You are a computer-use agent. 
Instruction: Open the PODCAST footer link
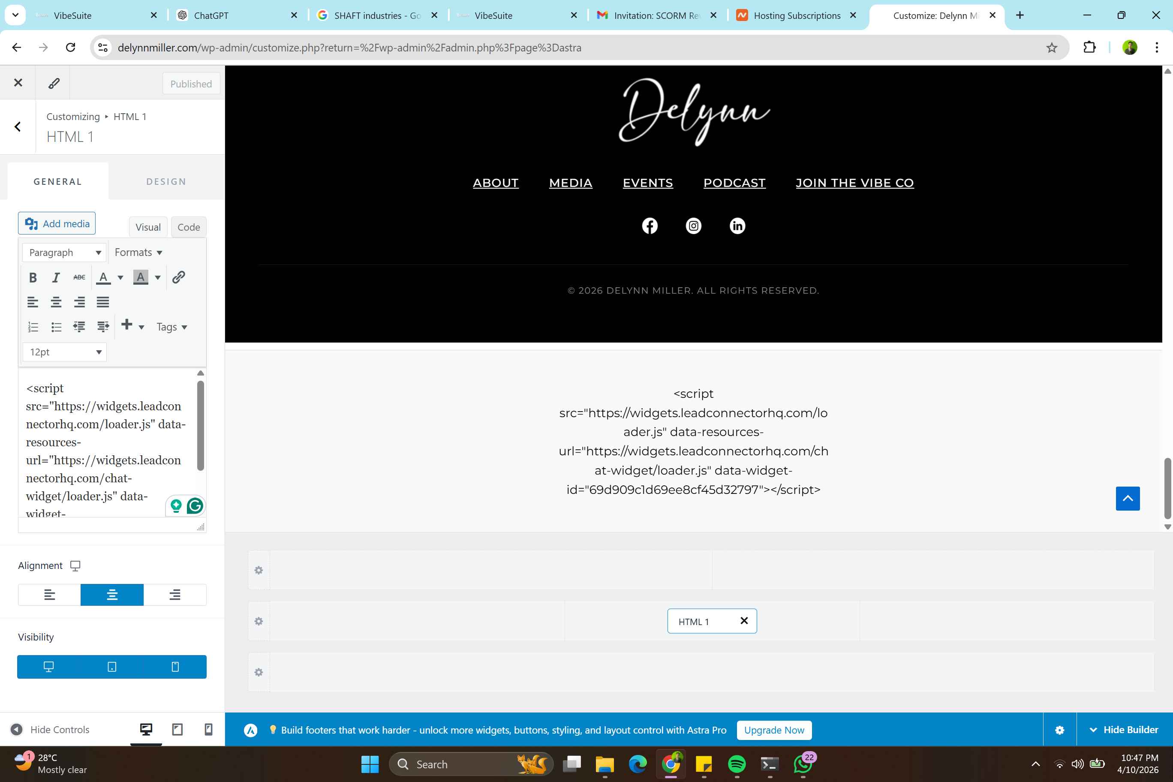click(x=734, y=183)
